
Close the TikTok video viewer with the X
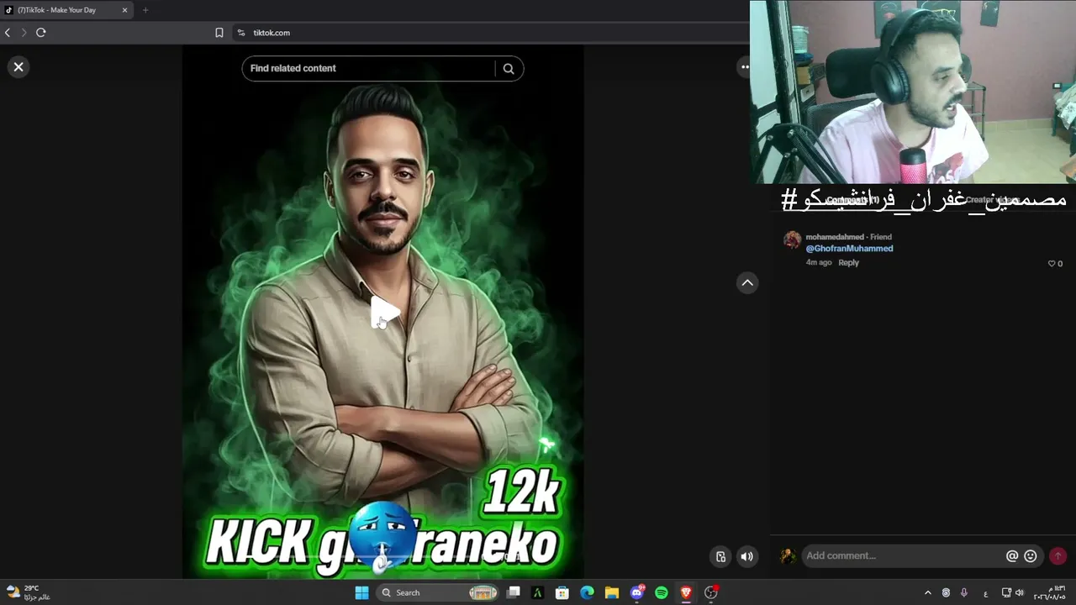[x=18, y=67]
